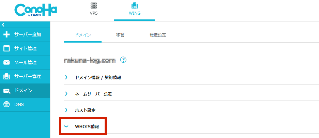
Task: Collapse the sidebar with the left chevron
Action: coord(3,25)
